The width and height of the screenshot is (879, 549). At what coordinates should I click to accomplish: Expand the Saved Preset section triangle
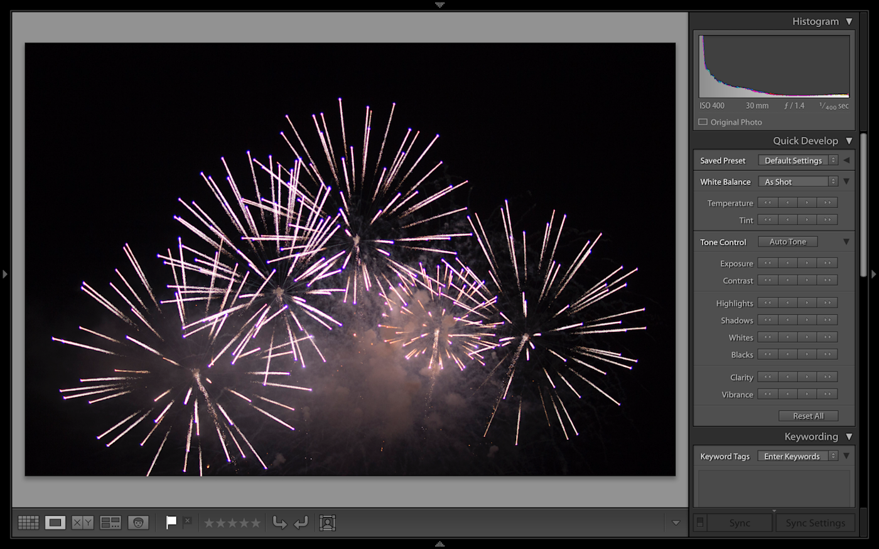(x=846, y=161)
